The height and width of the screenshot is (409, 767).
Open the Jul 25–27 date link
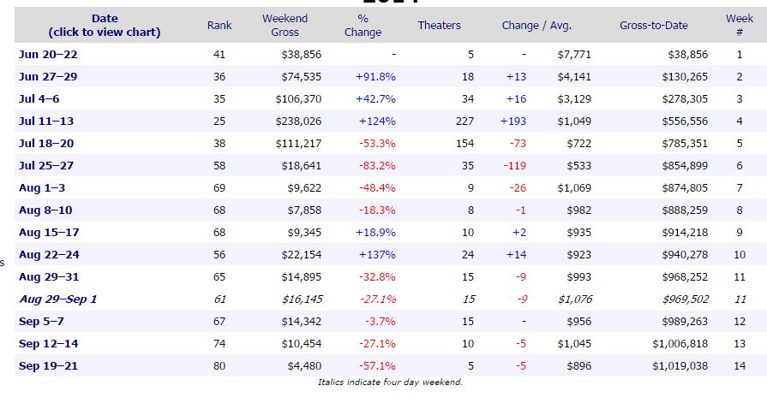(46, 165)
